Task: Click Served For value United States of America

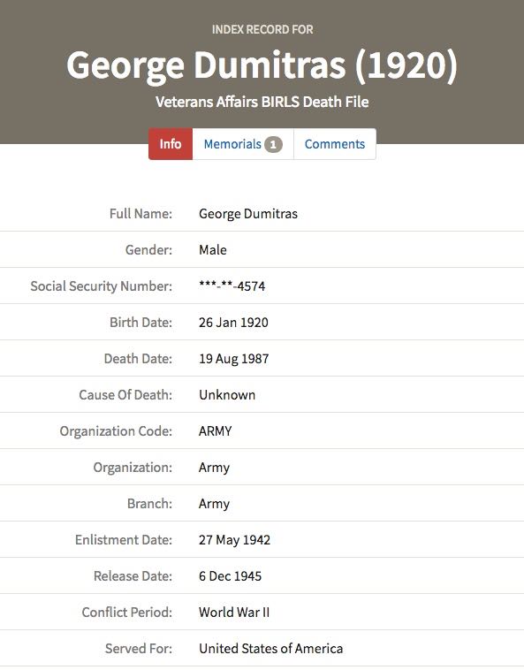Action: [x=270, y=649]
